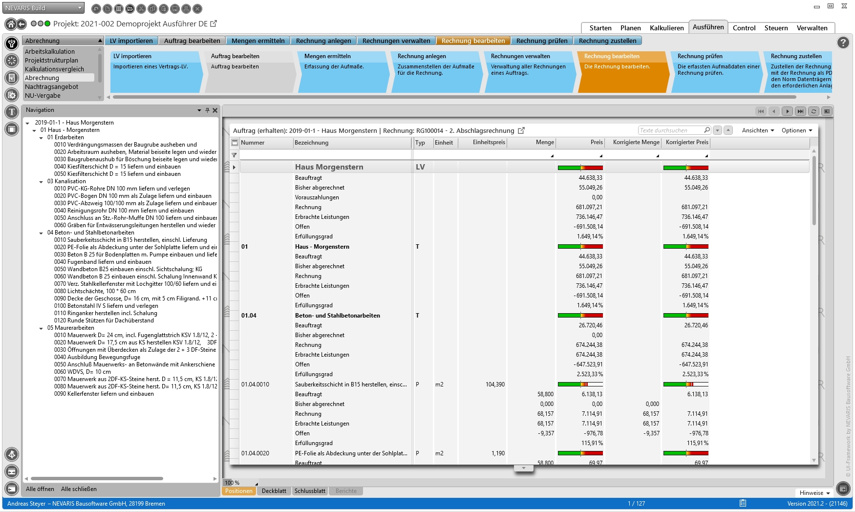Image resolution: width=855 pixels, height=512 pixels.
Task: Collapse 04 Beton- und Stahlbetonarbeiten node
Action: pyautogui.click(x=42, y=233)
